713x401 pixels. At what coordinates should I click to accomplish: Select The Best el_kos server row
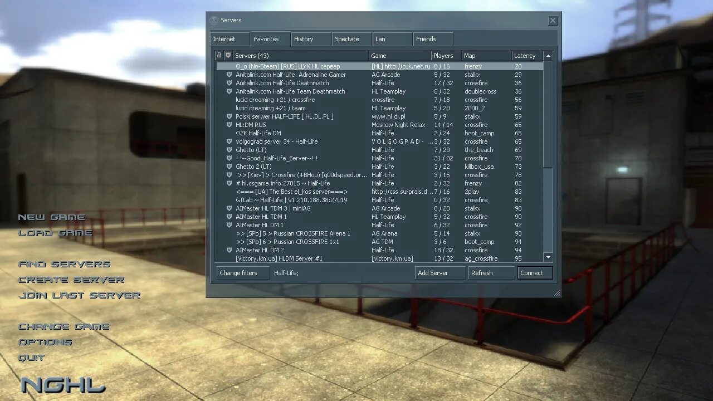(379, 192)
